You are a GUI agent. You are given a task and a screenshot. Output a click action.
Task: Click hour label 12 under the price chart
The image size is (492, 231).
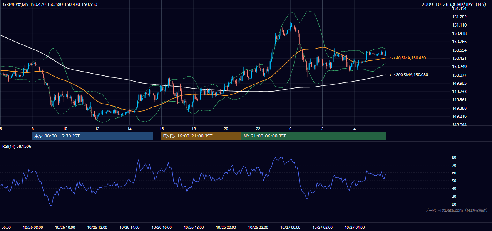click(97, 129)
